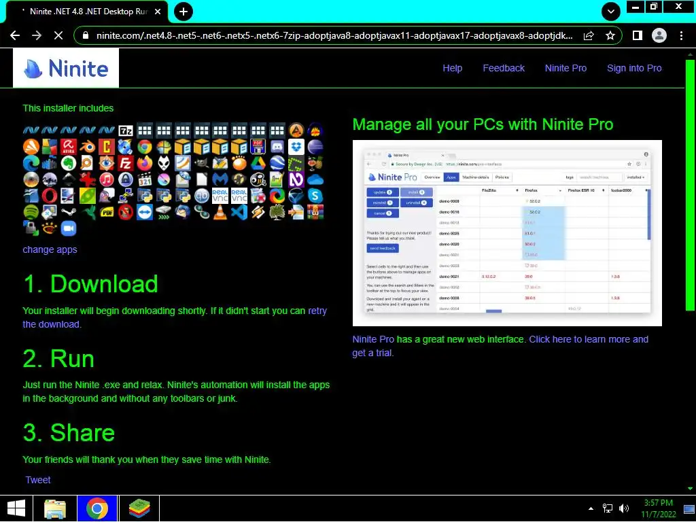Click the Evernote elephant icon
696x522 pixels.
pyautogui.click(x=69, y=163)
